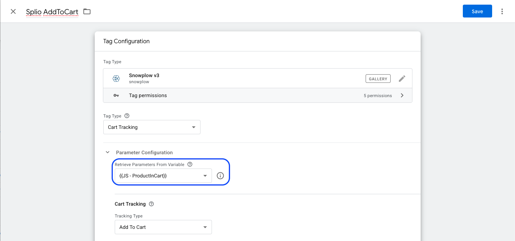Click info icon next to ProductInCart dropdown
This screenshot has width=515, height=241.
(220, 176)
